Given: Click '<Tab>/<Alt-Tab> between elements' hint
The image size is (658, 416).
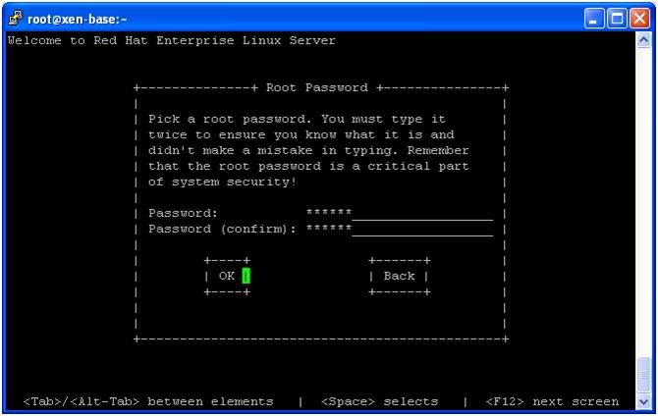Looking at the screenshot, I should [148, 401].
